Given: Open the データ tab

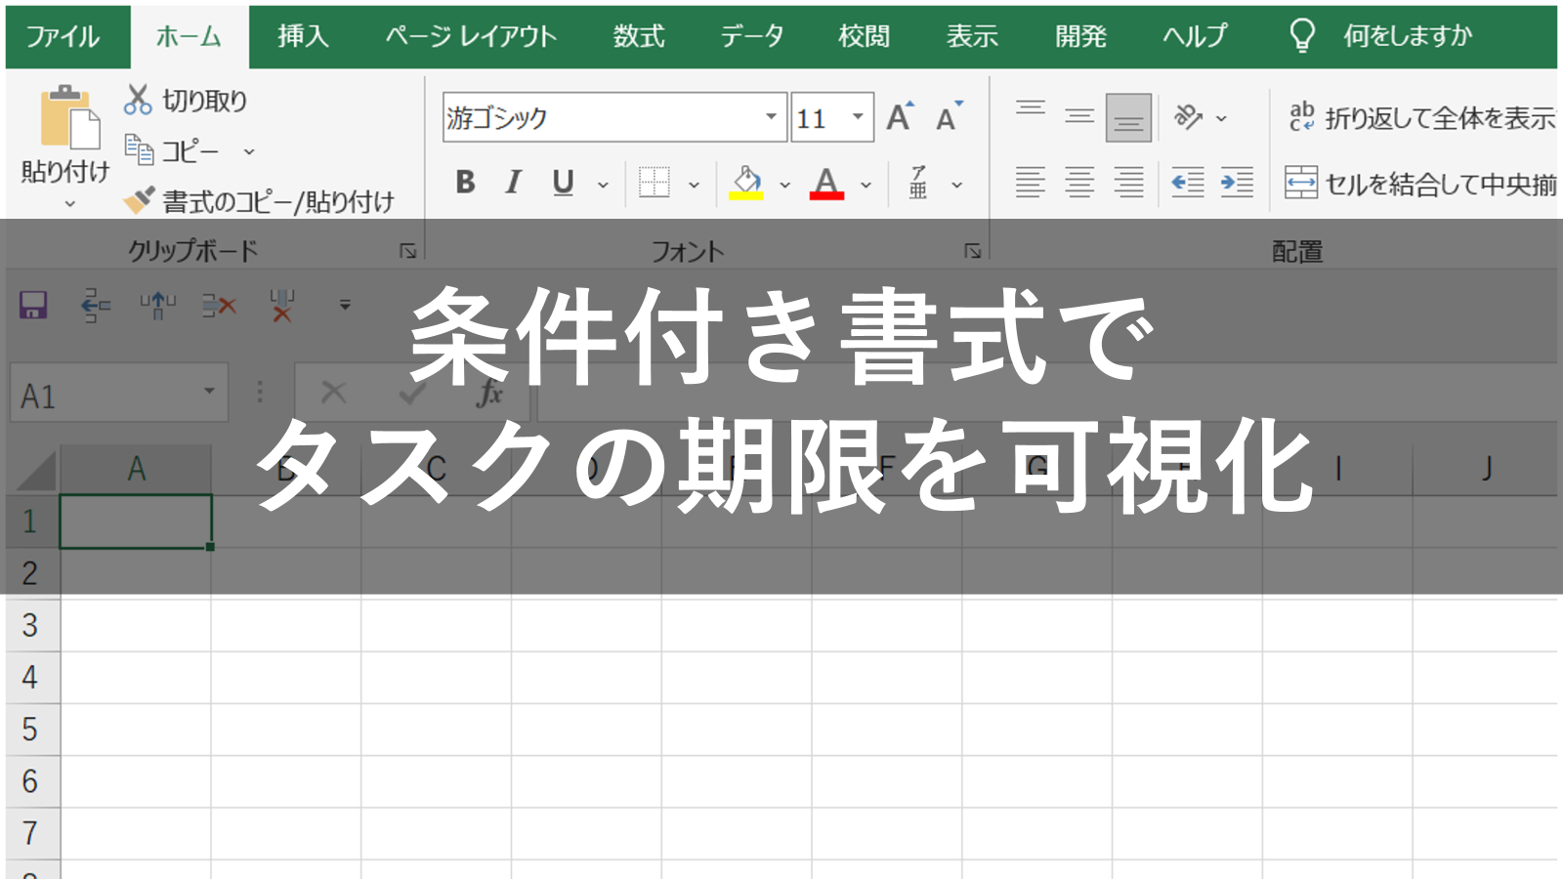Looking at the screenshot, I should pyautogui.click(x=751, y=37).
